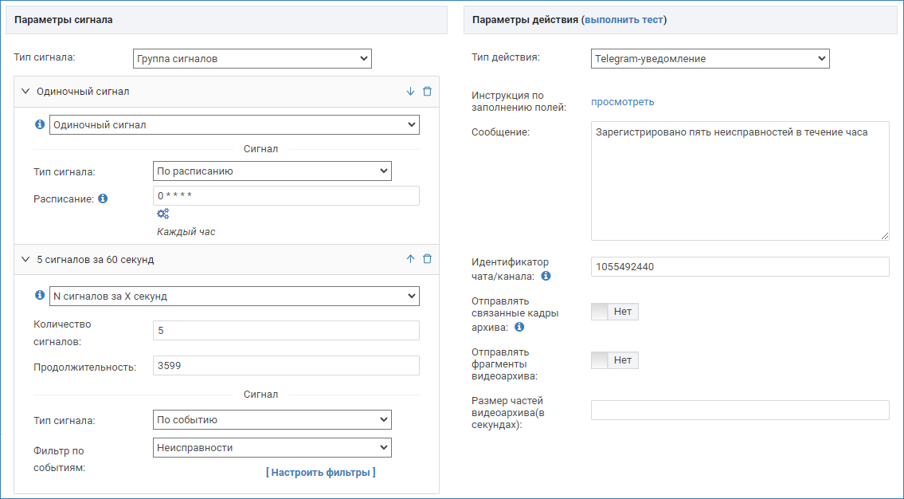904x499 pixels.
Task: Click info icon beside Идентификатор чата/канала
Action: coord(546,276)
